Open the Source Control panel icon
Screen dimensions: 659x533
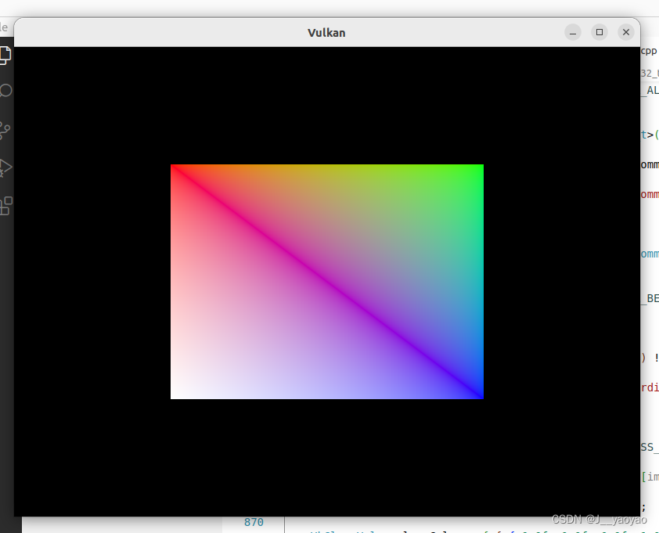5,128
